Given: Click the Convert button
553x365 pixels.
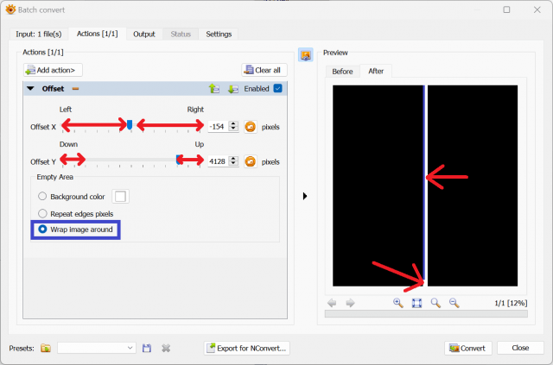Looking at the screenshot, I should click(467, 348).
